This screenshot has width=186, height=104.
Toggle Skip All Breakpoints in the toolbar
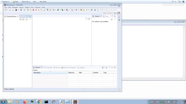tap(24, 10)
